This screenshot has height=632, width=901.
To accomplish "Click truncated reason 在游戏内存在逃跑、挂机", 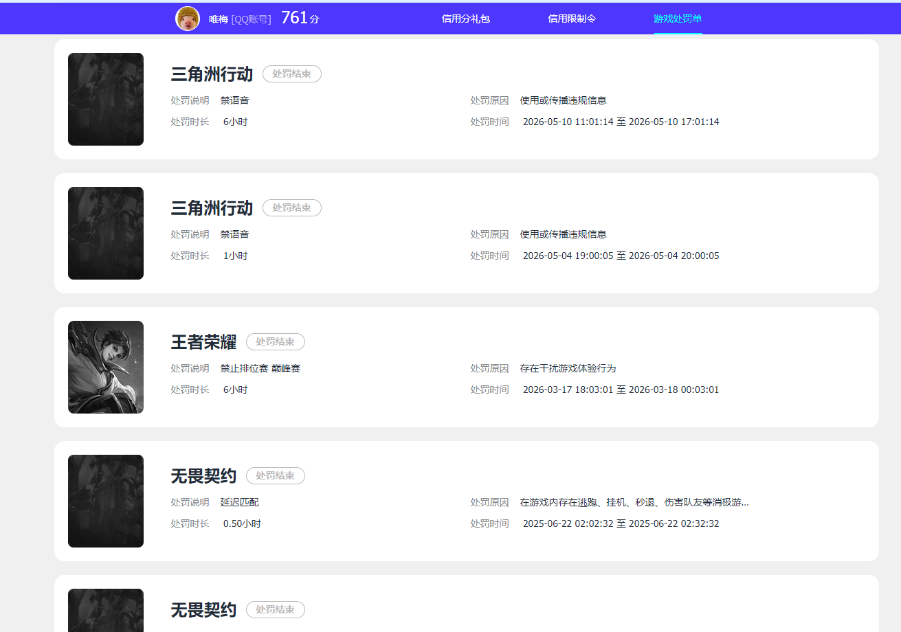I will click(x=634, y=502).
